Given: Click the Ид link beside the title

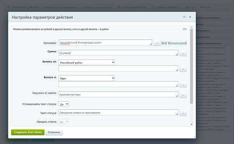Looking at the screenshot, I should [x=164, y=43].
